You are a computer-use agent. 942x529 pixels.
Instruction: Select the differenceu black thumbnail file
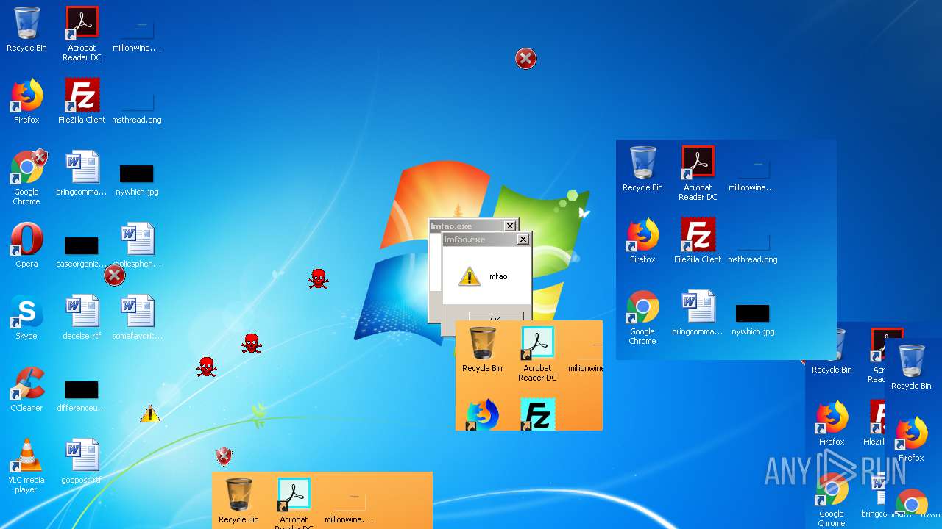point(82,395)
